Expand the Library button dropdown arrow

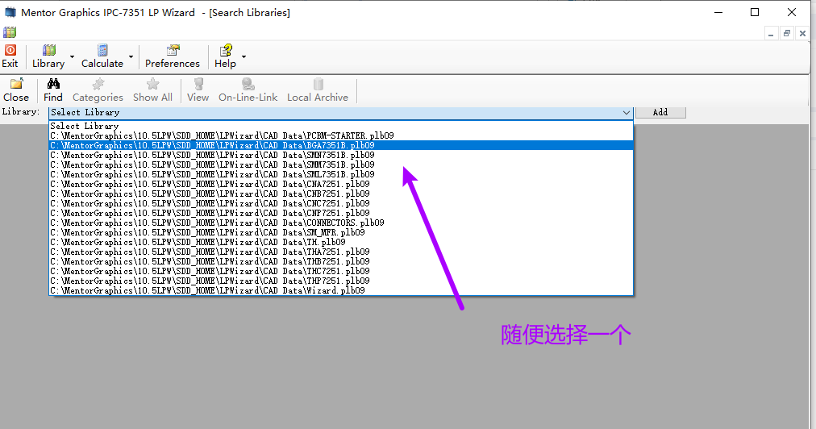72,56
